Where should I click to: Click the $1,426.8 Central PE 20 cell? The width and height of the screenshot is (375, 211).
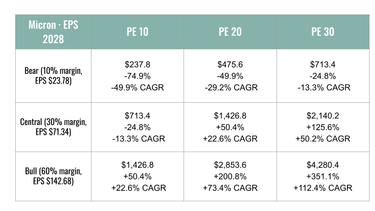[230, 127]
